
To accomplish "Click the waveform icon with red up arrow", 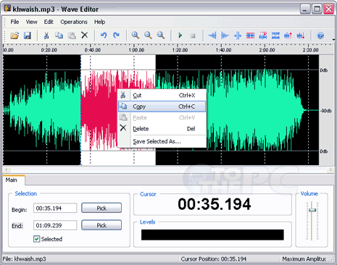I will click(288, 35).
